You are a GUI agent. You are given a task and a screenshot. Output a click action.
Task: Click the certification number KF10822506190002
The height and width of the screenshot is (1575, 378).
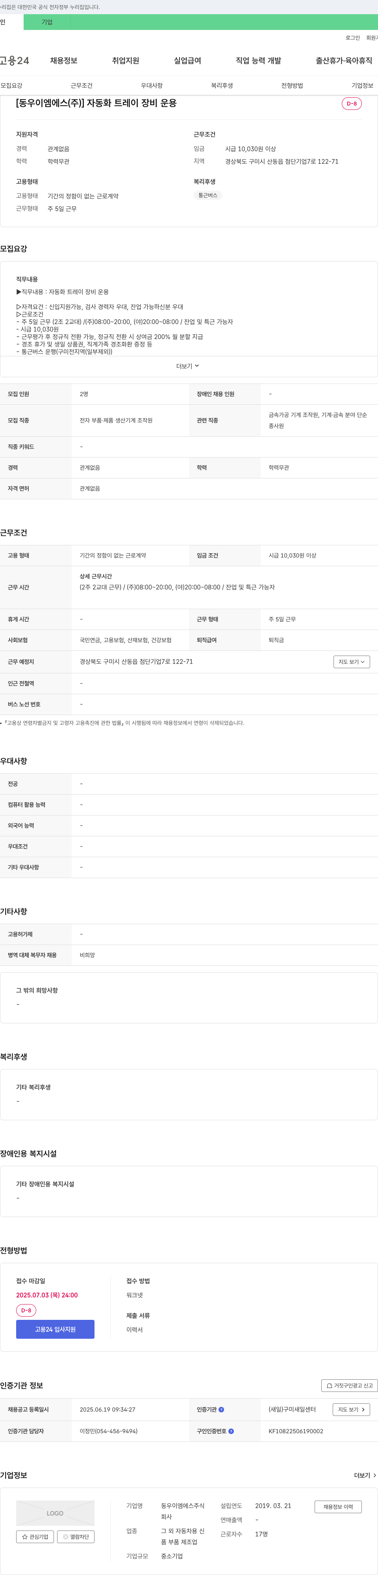click(296, 1431)
